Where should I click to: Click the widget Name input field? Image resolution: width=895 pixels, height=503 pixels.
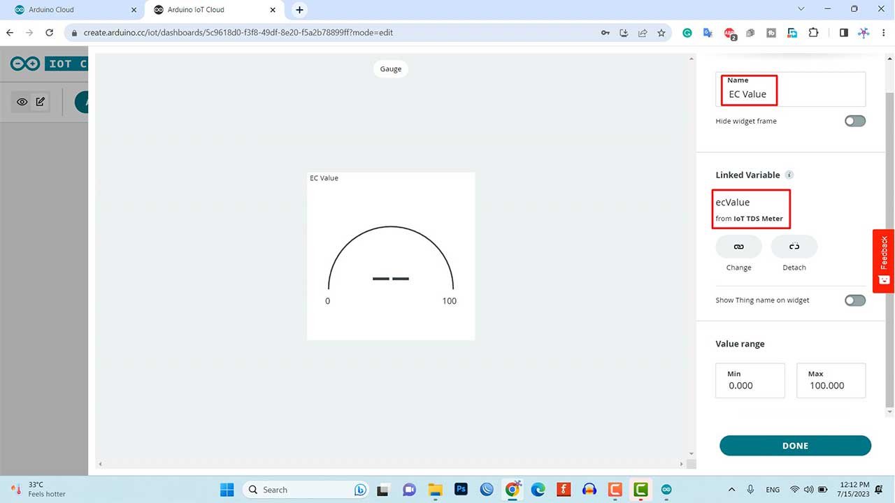790,94
